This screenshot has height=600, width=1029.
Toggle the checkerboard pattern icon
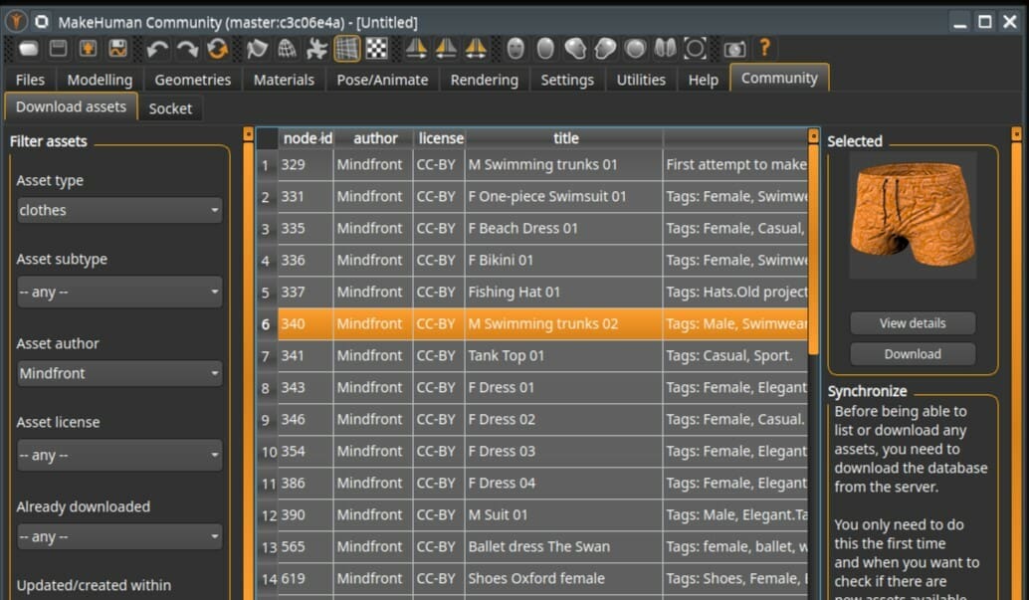click(377, 49)
